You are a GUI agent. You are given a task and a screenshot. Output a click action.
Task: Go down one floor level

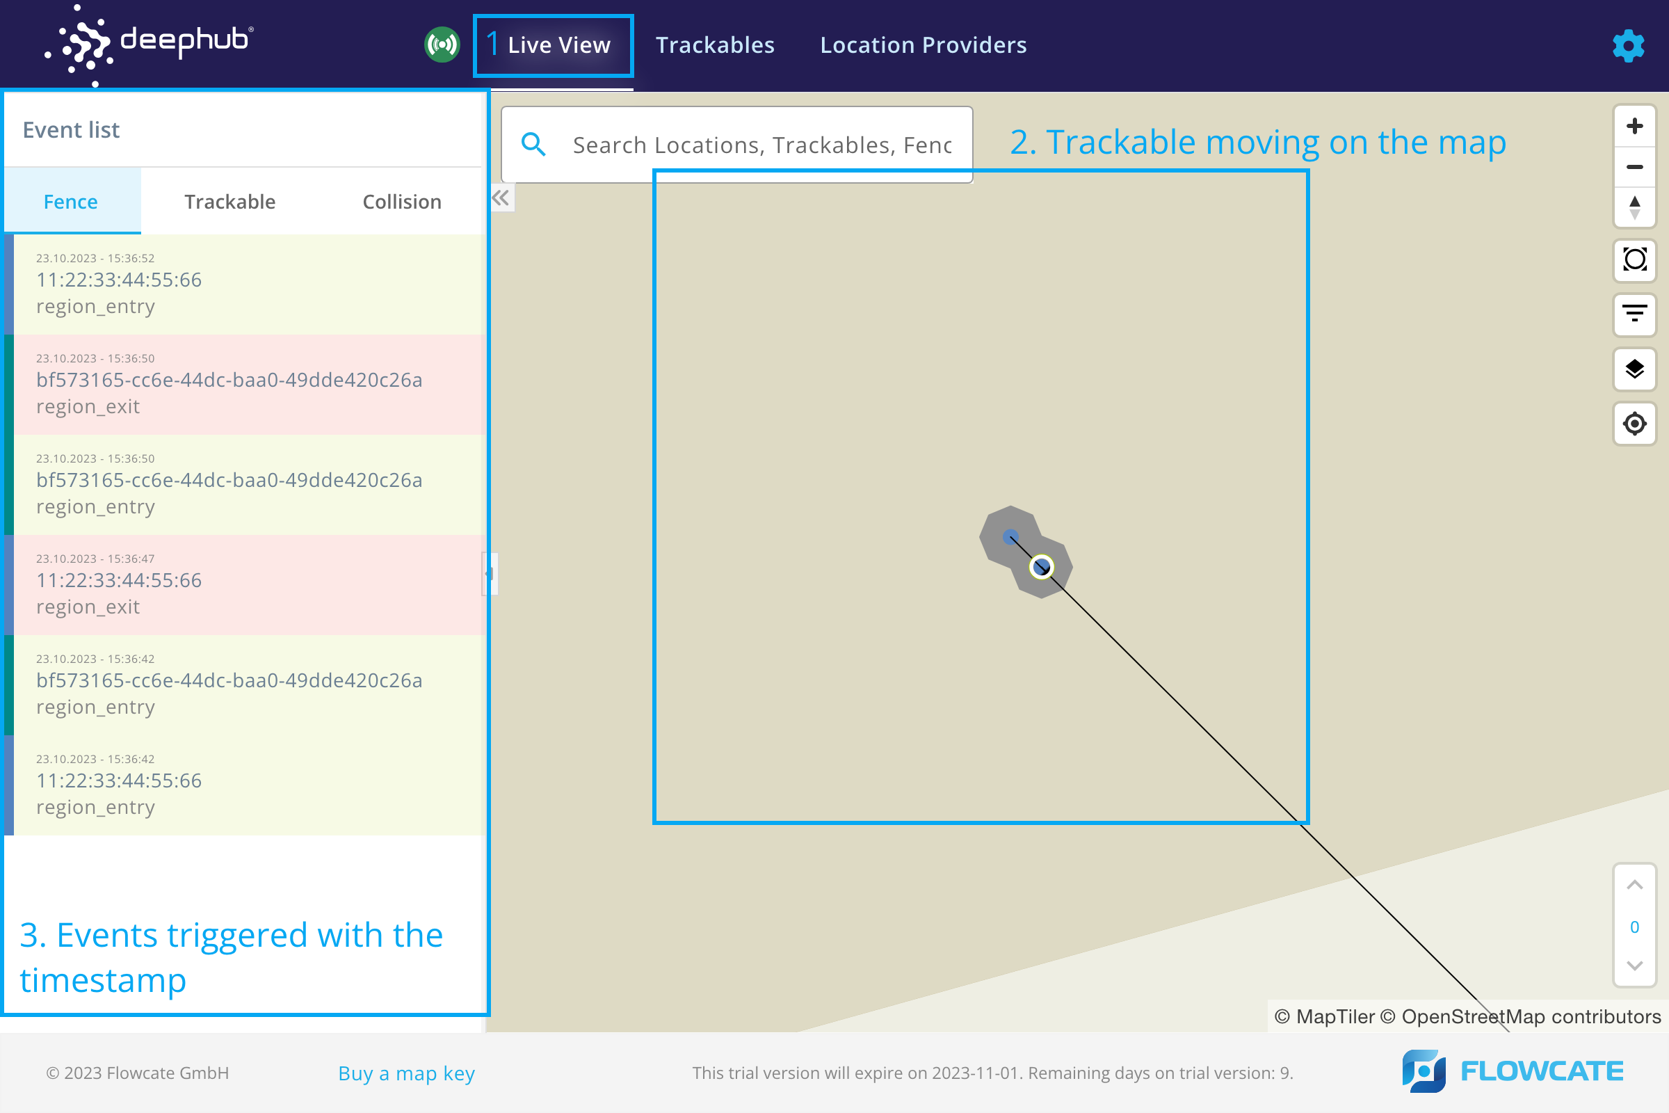(1635, 966)
